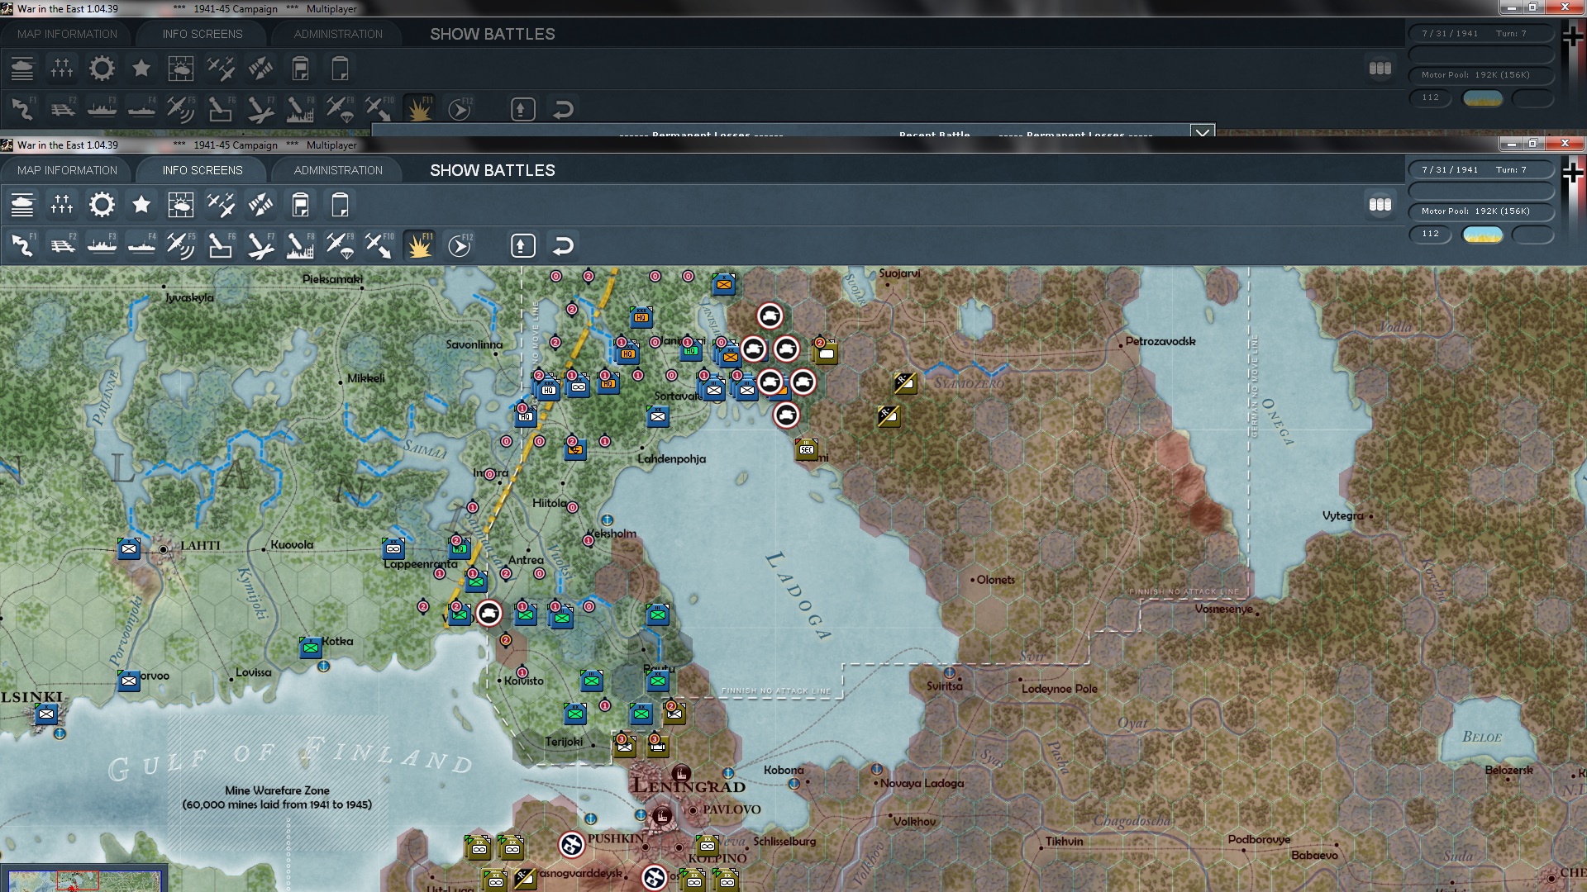Click the date and turn display field
This screenshot has width=1587, height=892.
tap(1481, 170)
